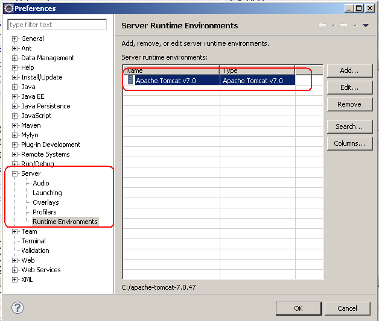Open the Profilers preference page
The height and width of the screenshot is (321, 379).
(x=45, y=212)
